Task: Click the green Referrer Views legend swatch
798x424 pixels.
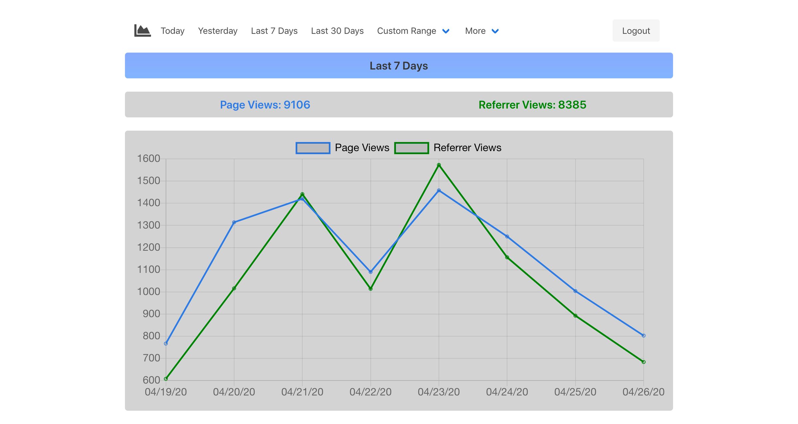Action: click(412, 147)
